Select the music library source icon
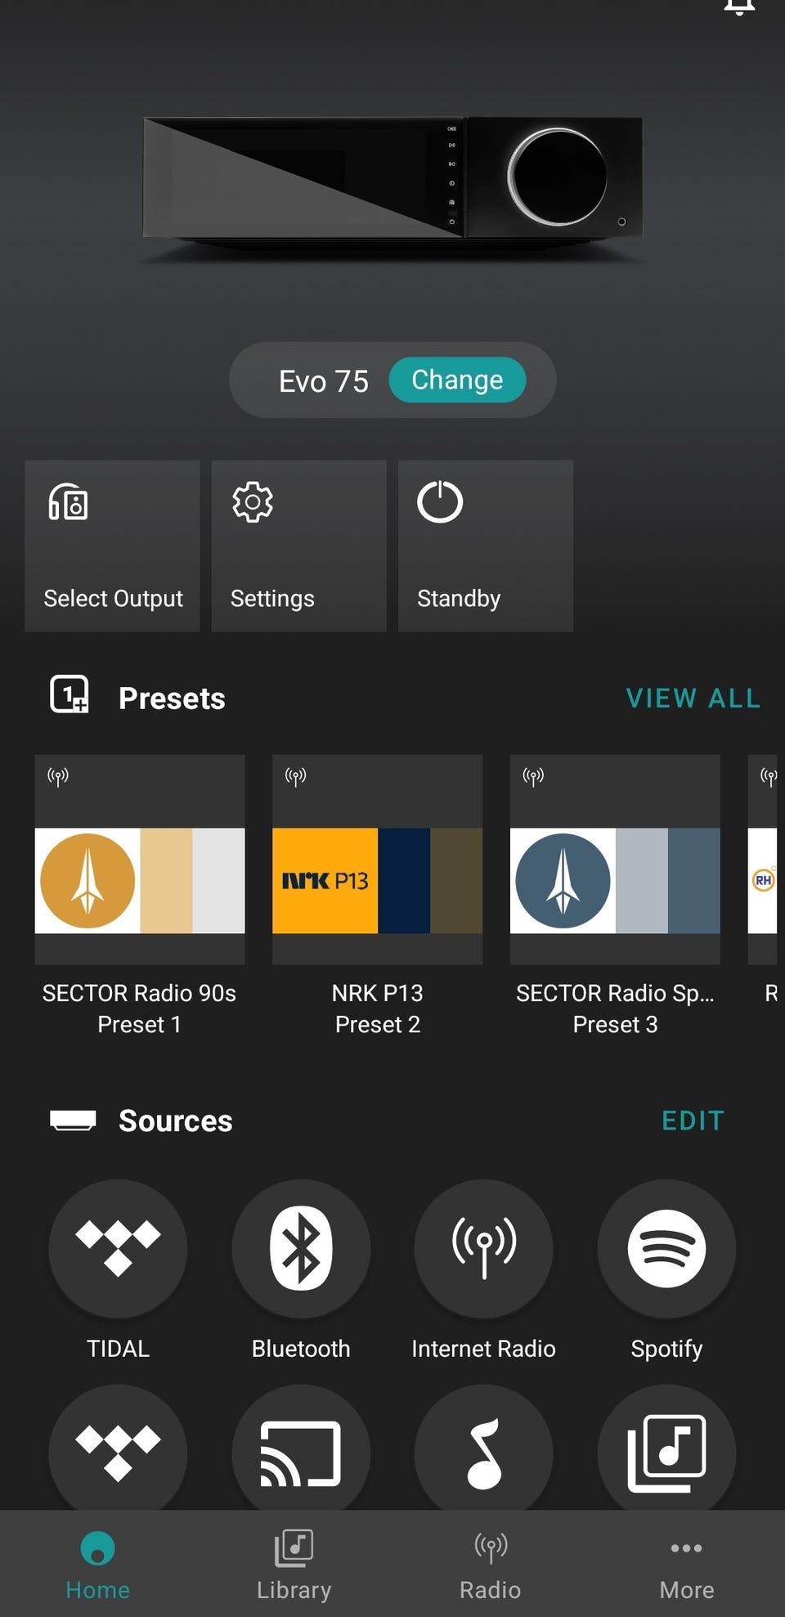Image resolution: width=785 pixels, height=1617 pixels. tap(666, 1448)
